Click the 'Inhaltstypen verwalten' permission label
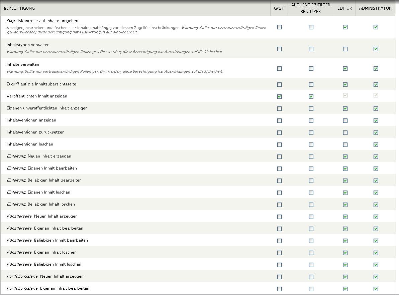Screen dimensions: 399x295 pyautogui.click(x=28, y=45)
